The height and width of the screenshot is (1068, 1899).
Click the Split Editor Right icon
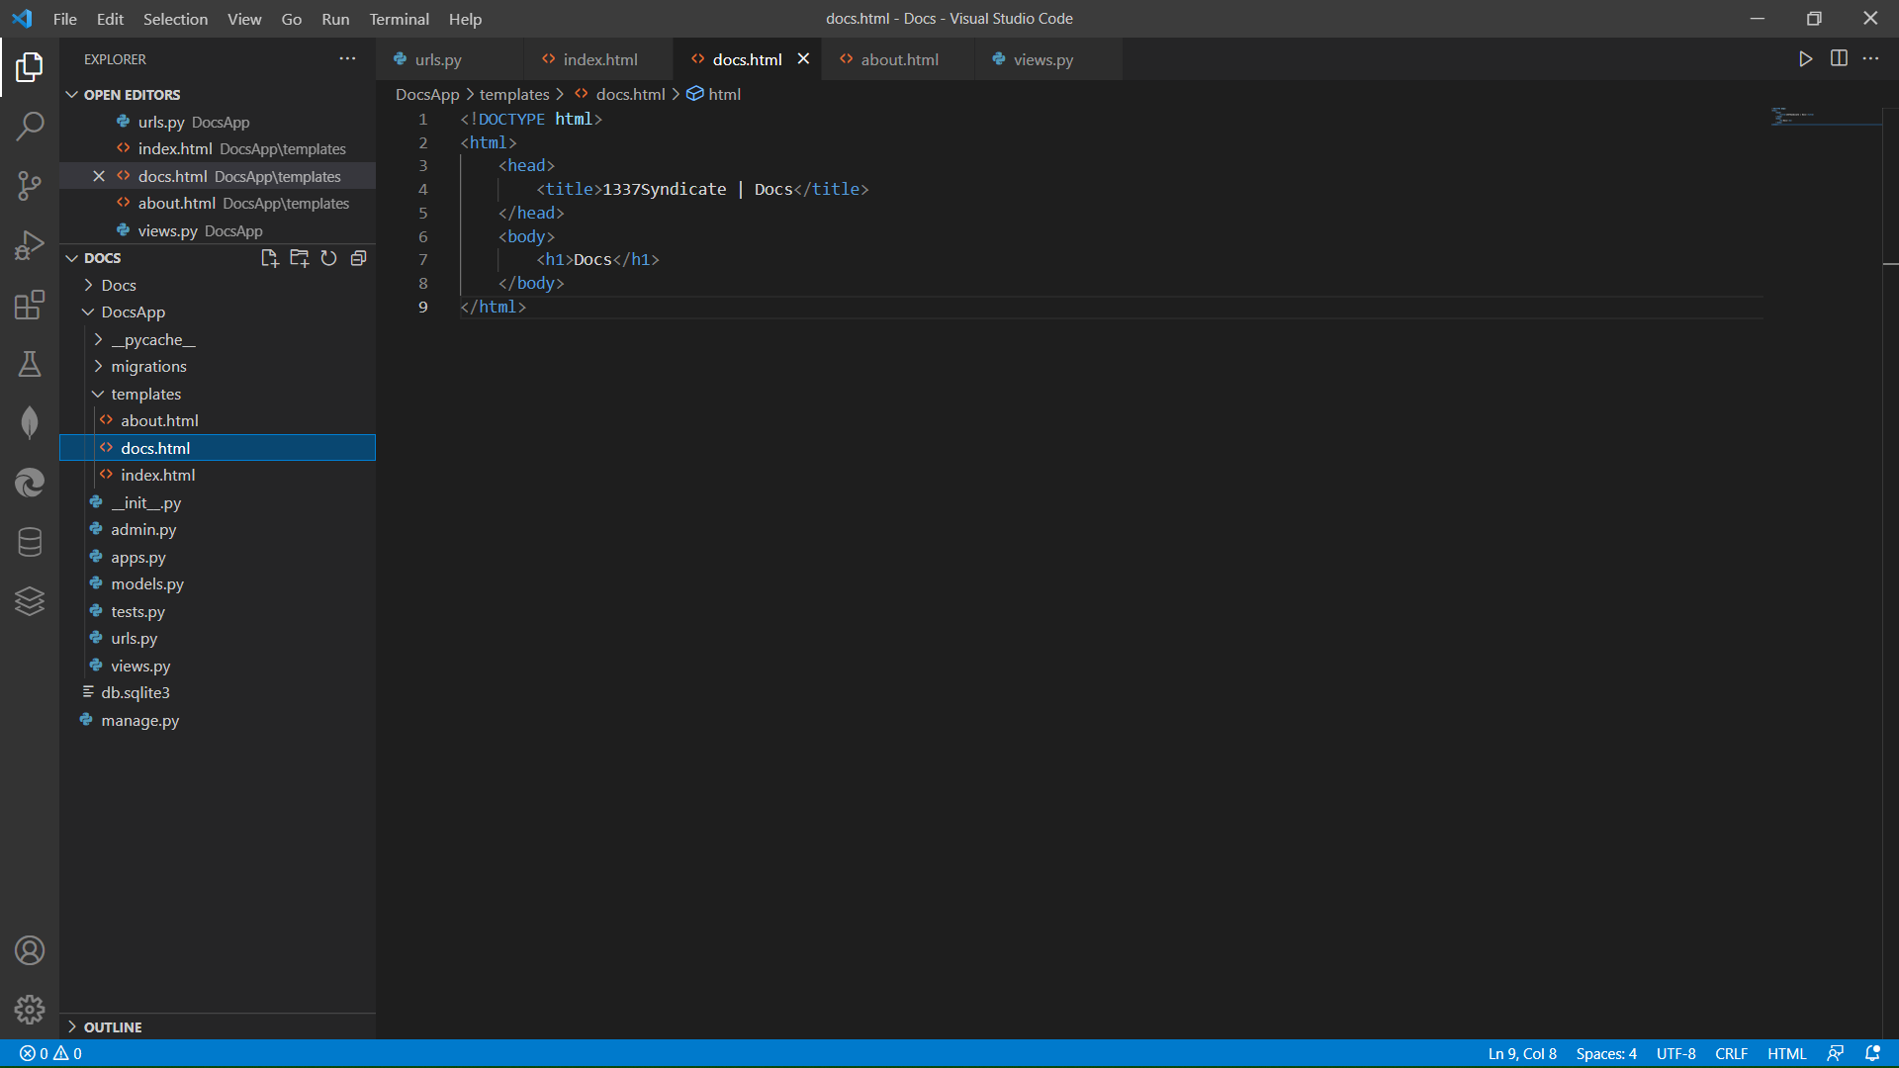[x=1839, y=59]
